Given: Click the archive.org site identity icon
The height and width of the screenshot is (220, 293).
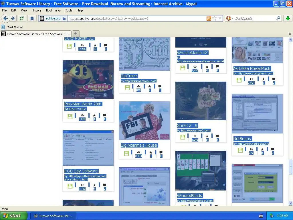Looking at the screenshot, I should [42, 18].
